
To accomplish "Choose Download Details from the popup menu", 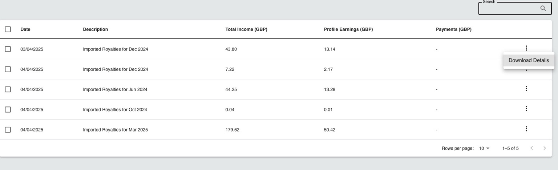I will pyautogui.click(x=529, y=60).
